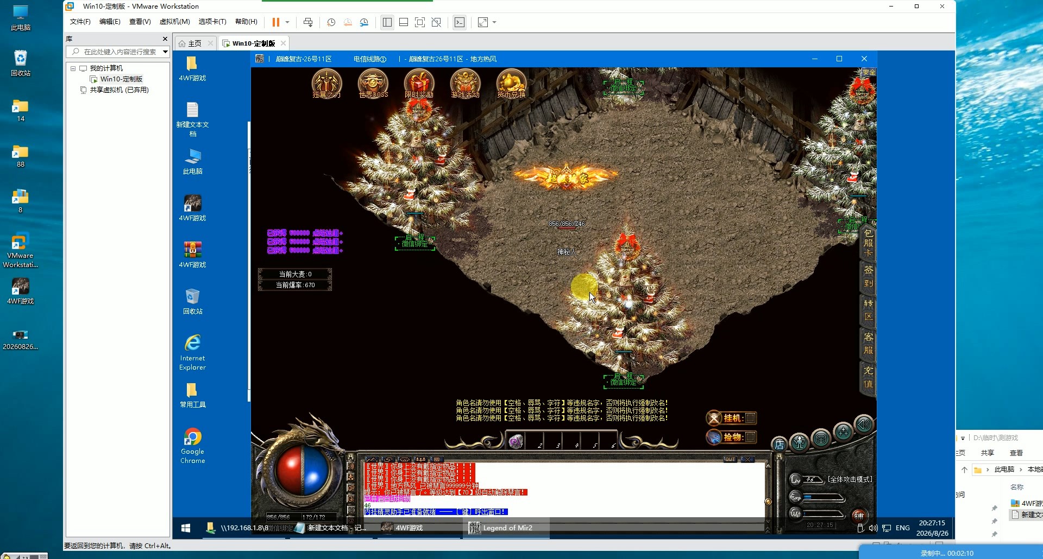Screen dimensions: 1043x559
Task: Click the [全体攻击模式] attack mode label
Action: pyautogui.click(x=850, y=479)
